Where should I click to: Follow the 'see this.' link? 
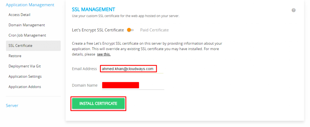[x=104, y=54]
